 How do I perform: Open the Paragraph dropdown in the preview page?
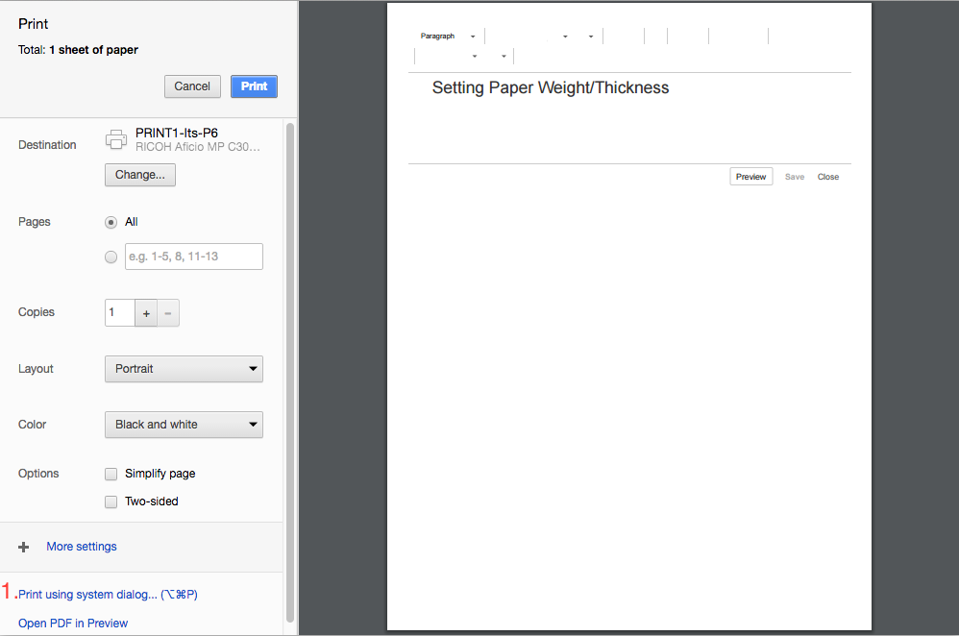[x=447, y=37]
